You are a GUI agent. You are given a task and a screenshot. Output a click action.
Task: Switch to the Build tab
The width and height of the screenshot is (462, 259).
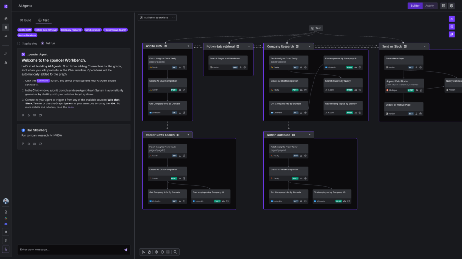click(26, 20)
